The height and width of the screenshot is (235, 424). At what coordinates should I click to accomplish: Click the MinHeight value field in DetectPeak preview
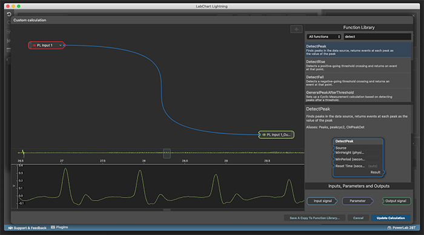coord(373,153)
